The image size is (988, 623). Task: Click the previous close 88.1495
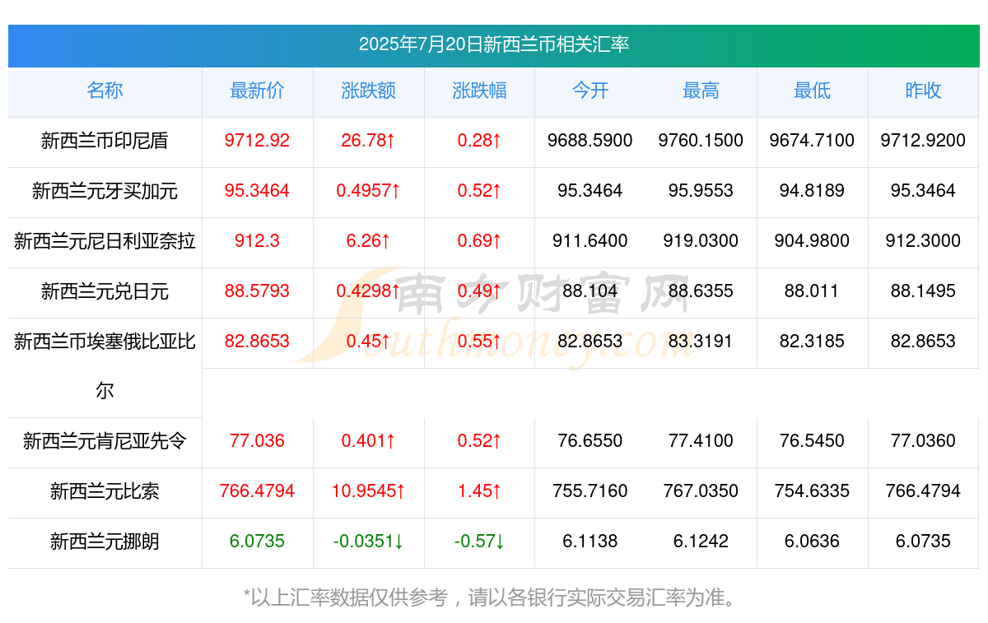[x=923, y=291]
